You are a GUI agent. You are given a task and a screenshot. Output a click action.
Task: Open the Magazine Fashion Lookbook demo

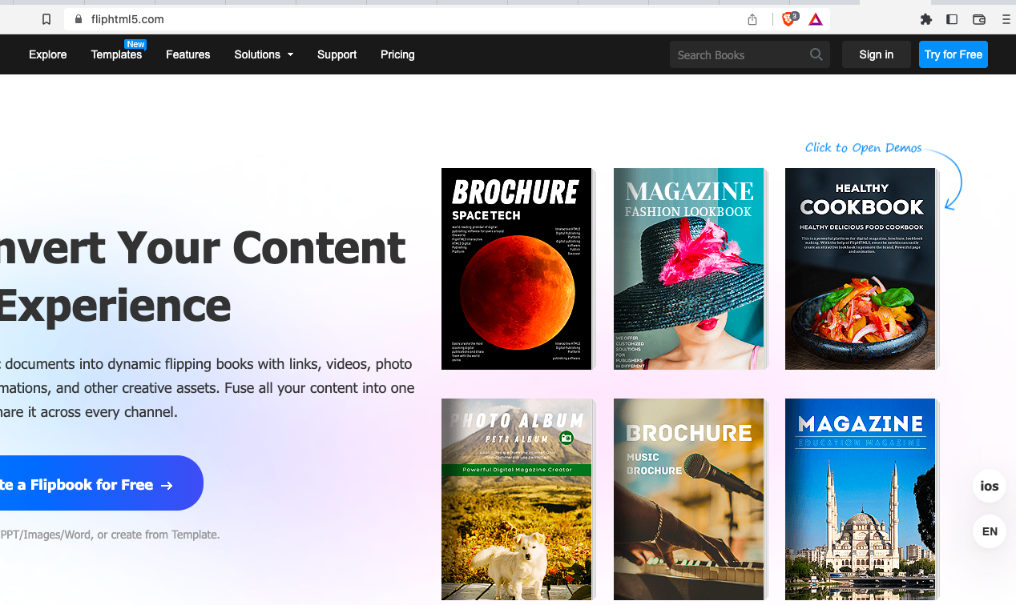pyautogui.click(x=689, y=269)
